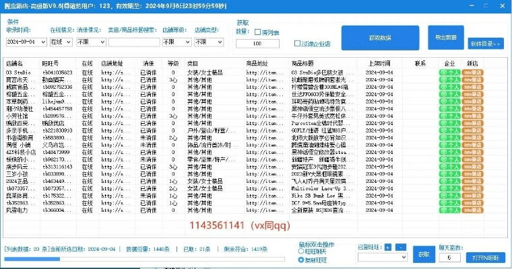Click the 打开N旺旺 button
The width and height of the screenshot is (512, 269).
[x=486, y=258]
